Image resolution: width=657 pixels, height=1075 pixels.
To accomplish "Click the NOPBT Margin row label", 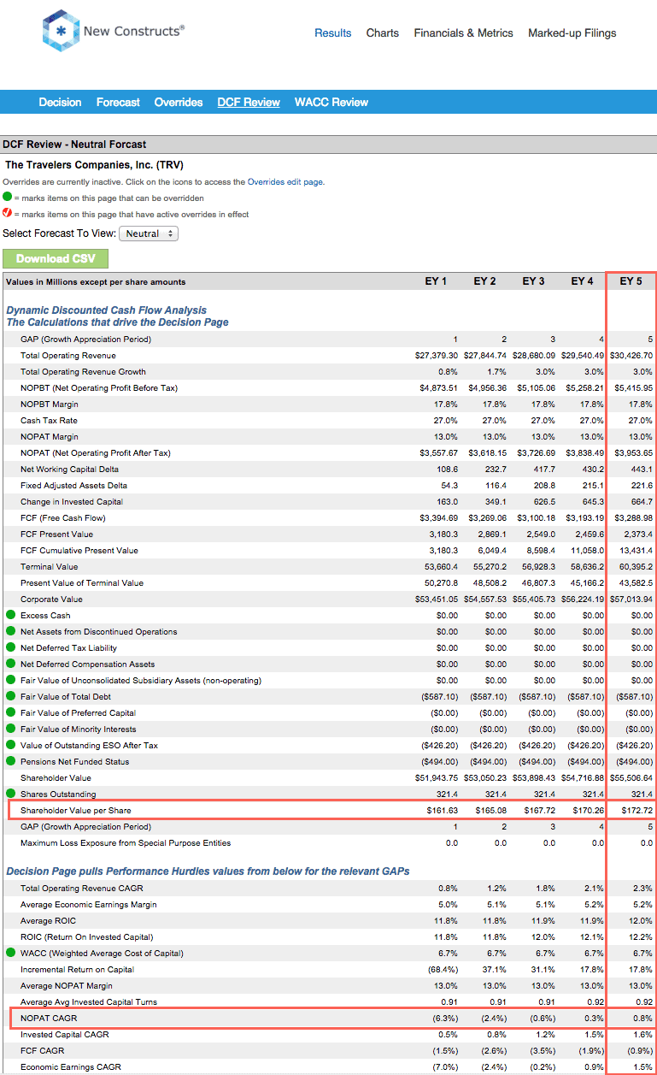I will point(50,404).
